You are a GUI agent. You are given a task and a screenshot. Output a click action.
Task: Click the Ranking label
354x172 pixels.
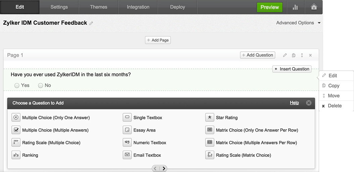(x=30, y=155)
